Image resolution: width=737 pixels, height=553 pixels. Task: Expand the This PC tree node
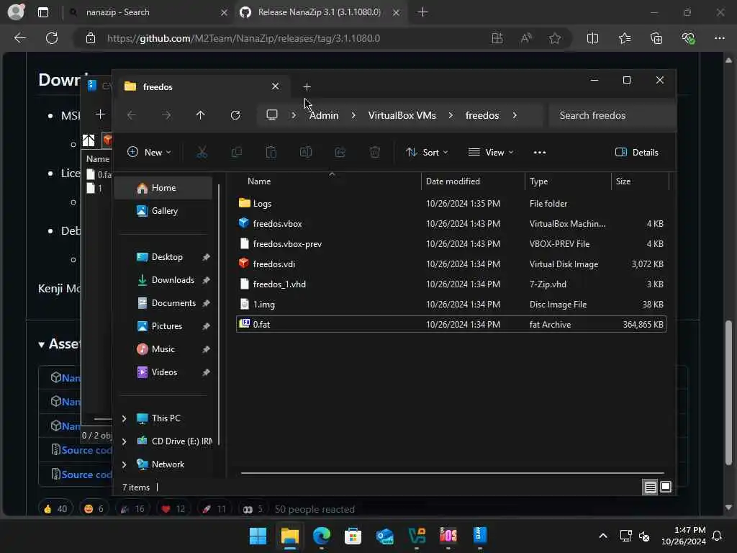(x=124, y=418)
